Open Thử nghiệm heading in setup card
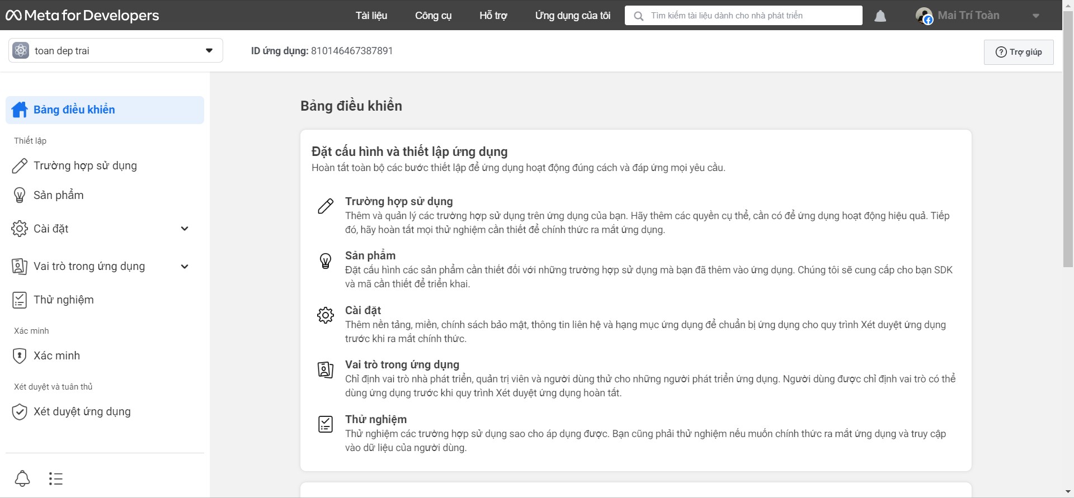The height and width of the screenshot is (498, 1074). [376, 419]
